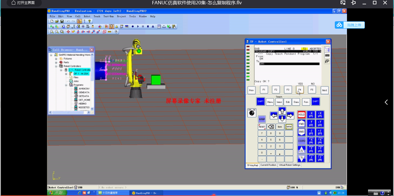Click the Cell Browser toggle icon in toolbar
The width and height of the screenshot is (394, 196).
click(x=79, y=21)
